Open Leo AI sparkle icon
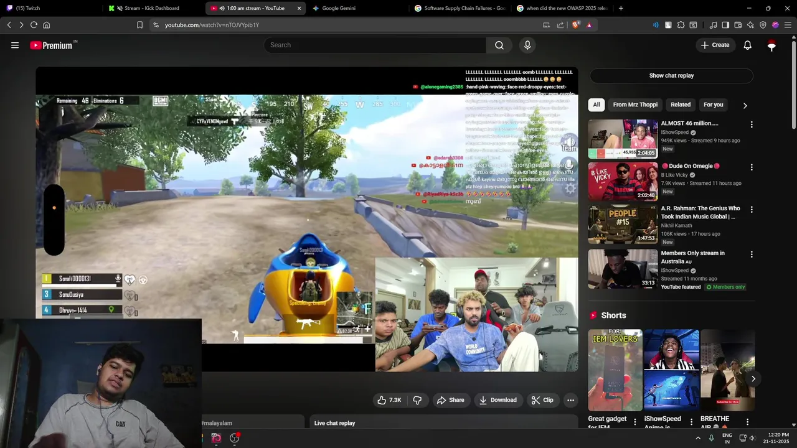The image size is (797, 448). (750, 25)
